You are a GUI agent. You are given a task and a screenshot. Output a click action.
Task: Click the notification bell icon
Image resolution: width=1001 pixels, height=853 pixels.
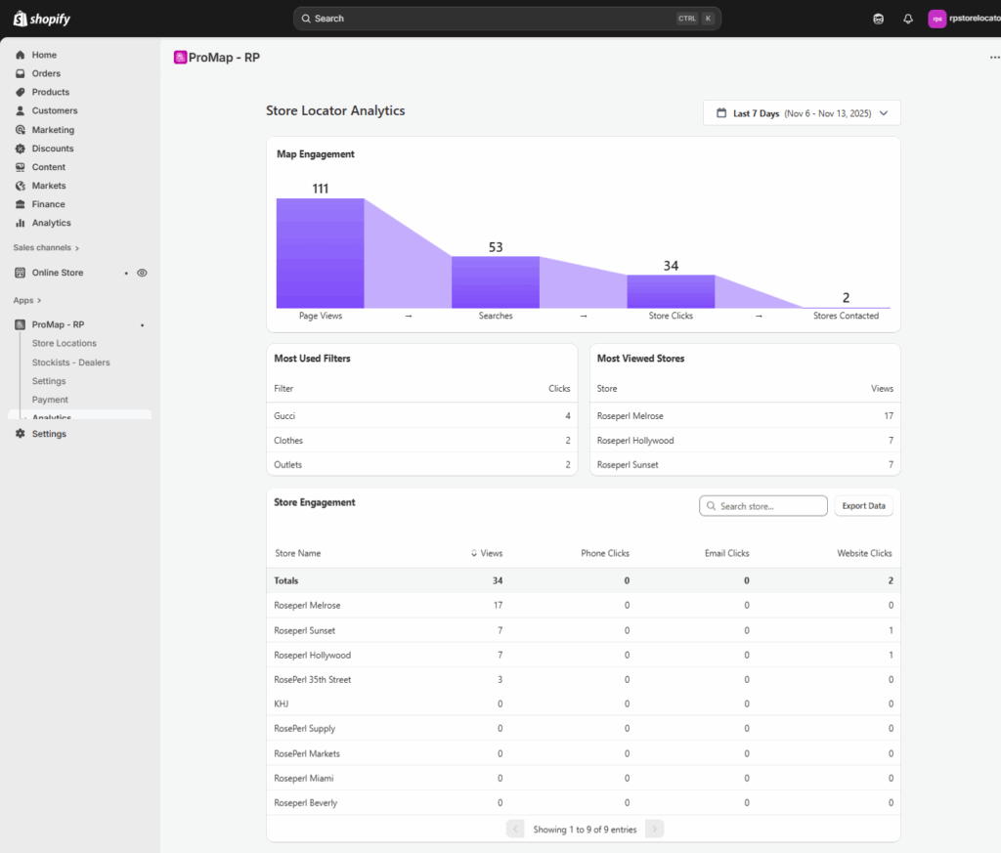point(908,19)
